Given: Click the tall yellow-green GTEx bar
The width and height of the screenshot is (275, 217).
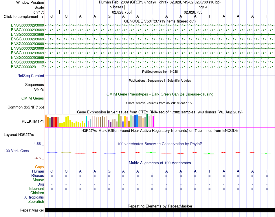Looking at the screenshot, I should 119,121.
